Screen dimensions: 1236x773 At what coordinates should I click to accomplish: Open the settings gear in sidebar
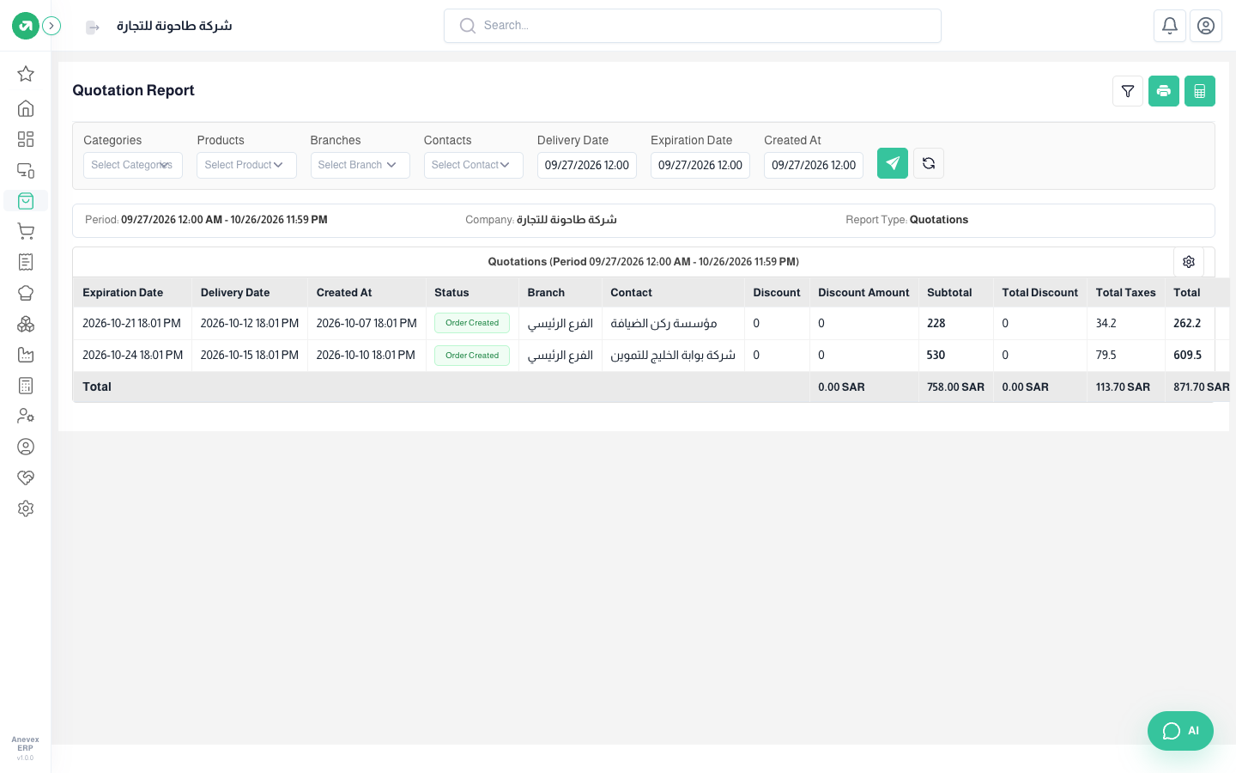coord(26,508)
